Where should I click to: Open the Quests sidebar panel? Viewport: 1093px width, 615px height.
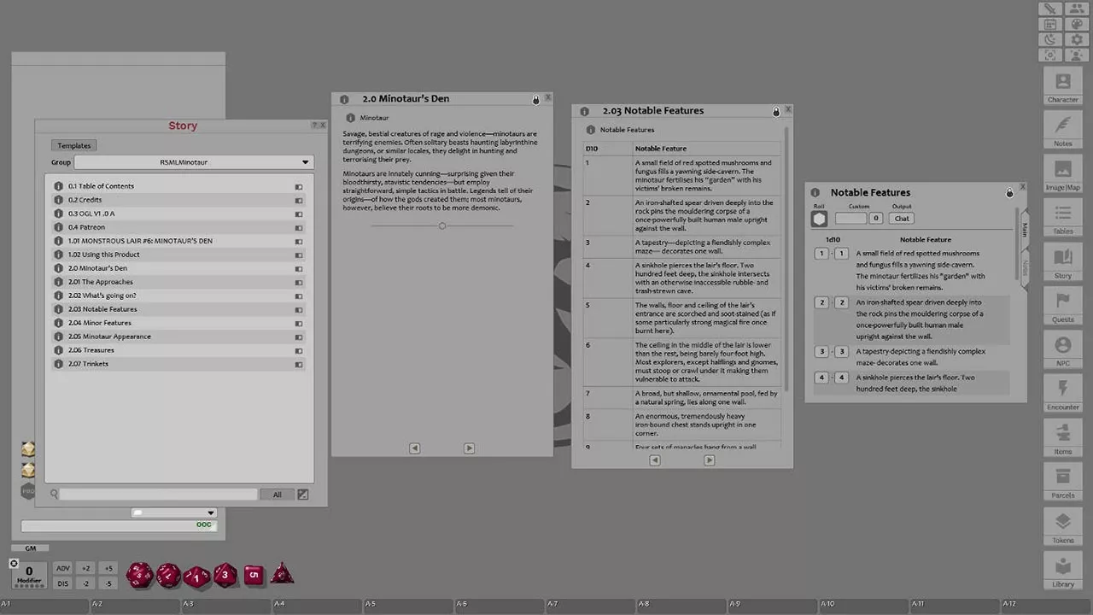pos(1062,305)
